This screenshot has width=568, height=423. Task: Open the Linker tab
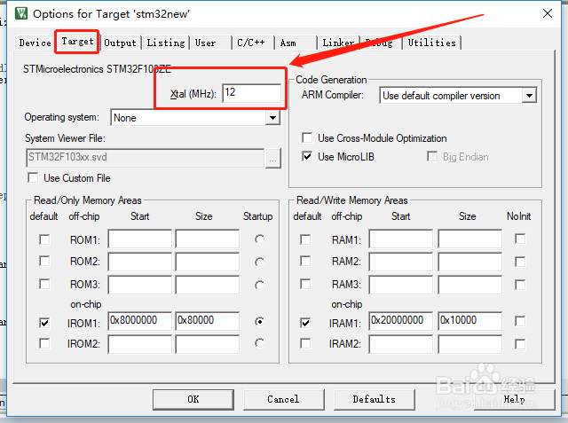[x=338, y=43]
